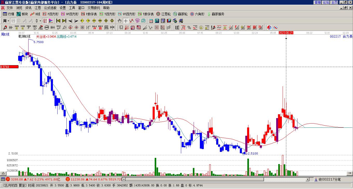The height and width of the screenshot is (189, 353).
Task: Click the red highlighted 乾坤 tool icon
Action: 45,21
